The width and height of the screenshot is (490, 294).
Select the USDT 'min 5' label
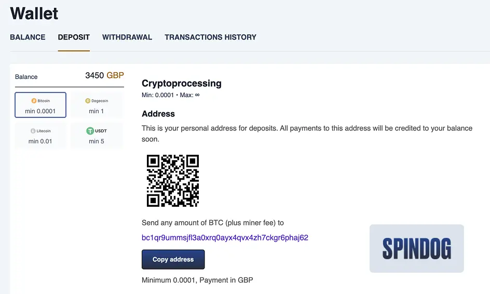(97, 141)
